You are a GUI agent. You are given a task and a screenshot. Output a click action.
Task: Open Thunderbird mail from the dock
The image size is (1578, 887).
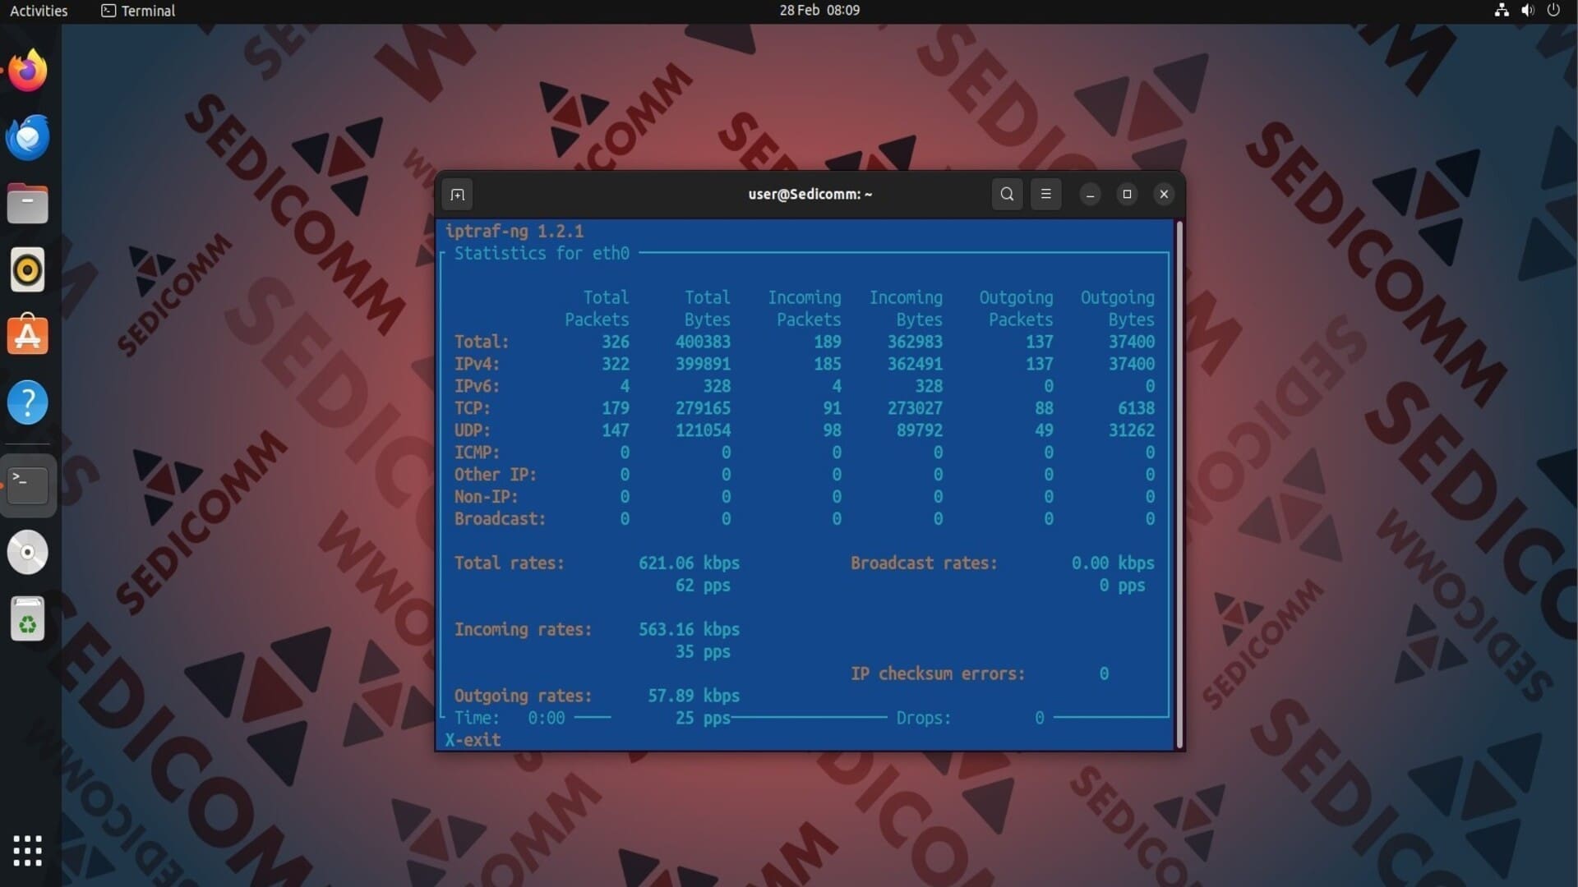pyautogui.click(x=28, y=137)
